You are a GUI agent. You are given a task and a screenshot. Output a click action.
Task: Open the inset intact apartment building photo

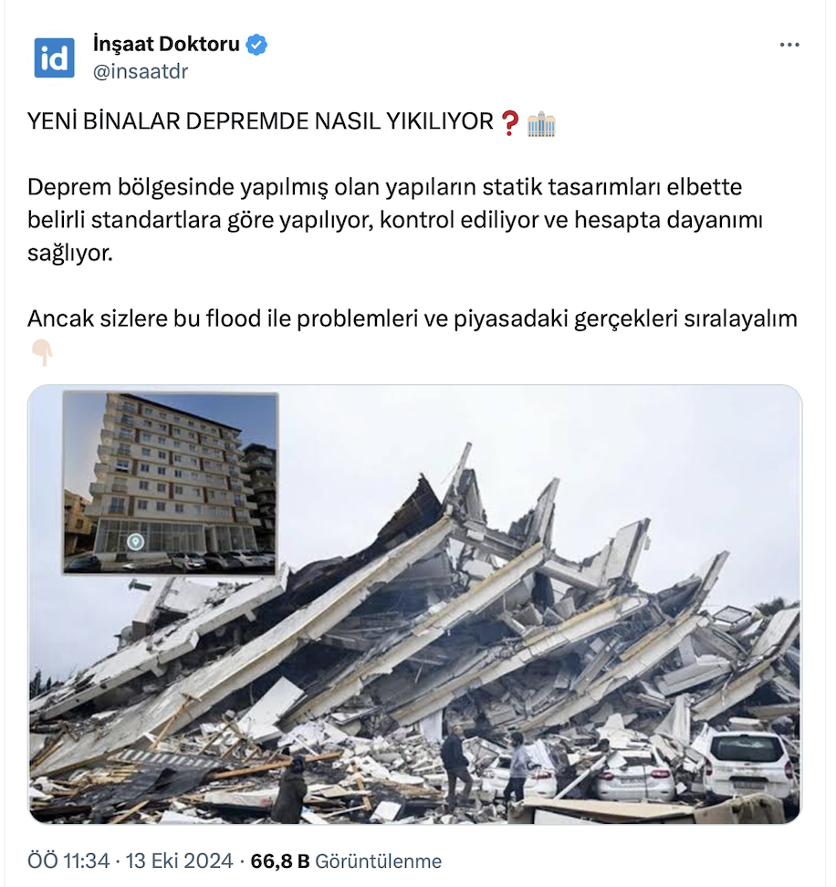[171, 483]
